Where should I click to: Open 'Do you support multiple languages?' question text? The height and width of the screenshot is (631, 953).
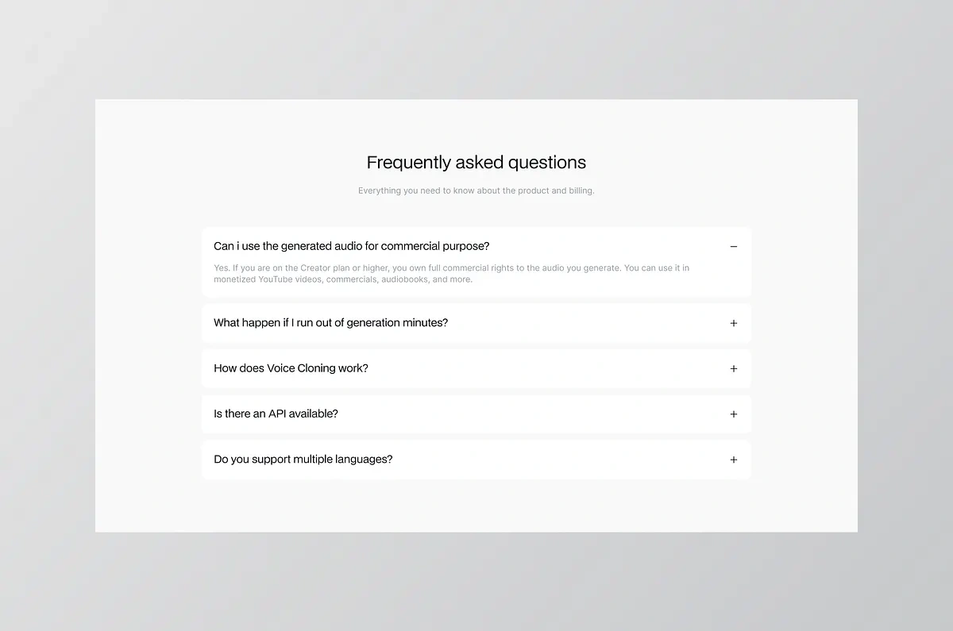303,460
